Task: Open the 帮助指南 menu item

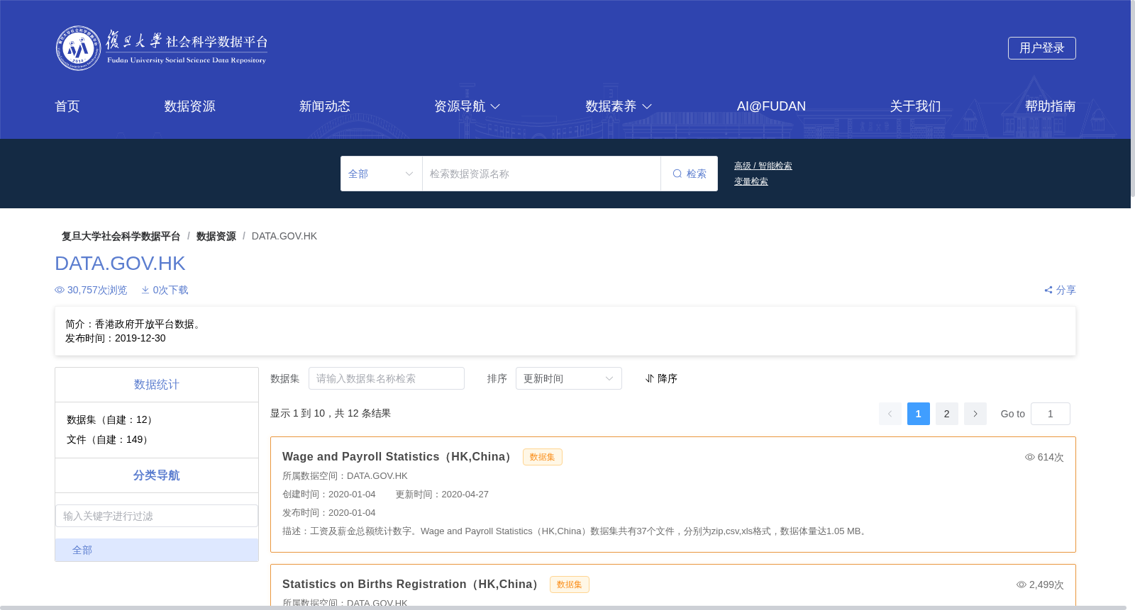Action: 1051,106
